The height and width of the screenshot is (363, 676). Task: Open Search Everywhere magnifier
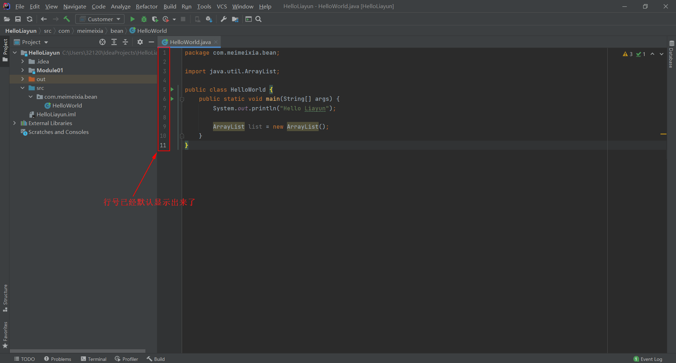pyautogui.click(x=258, y=19)
